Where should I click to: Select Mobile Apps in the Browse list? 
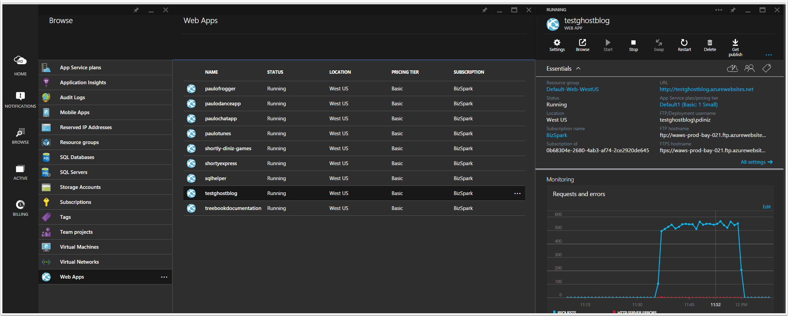point(105,112)
